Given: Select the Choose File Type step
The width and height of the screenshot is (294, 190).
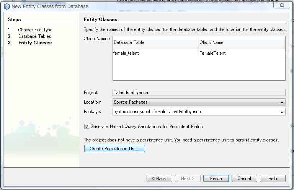Looking at the screenshot, I should [35, 30].
